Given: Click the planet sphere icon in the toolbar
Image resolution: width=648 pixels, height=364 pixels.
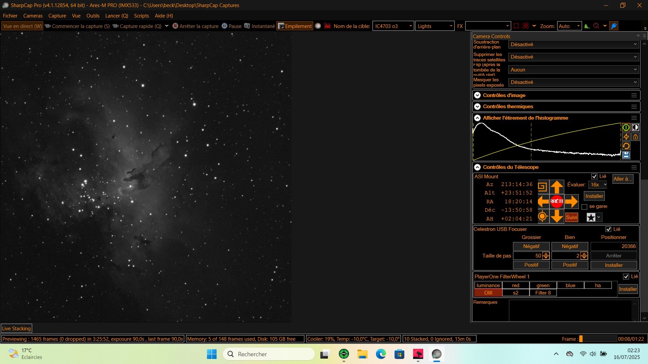Looking at the screenshot, I should tap(318, 26).
